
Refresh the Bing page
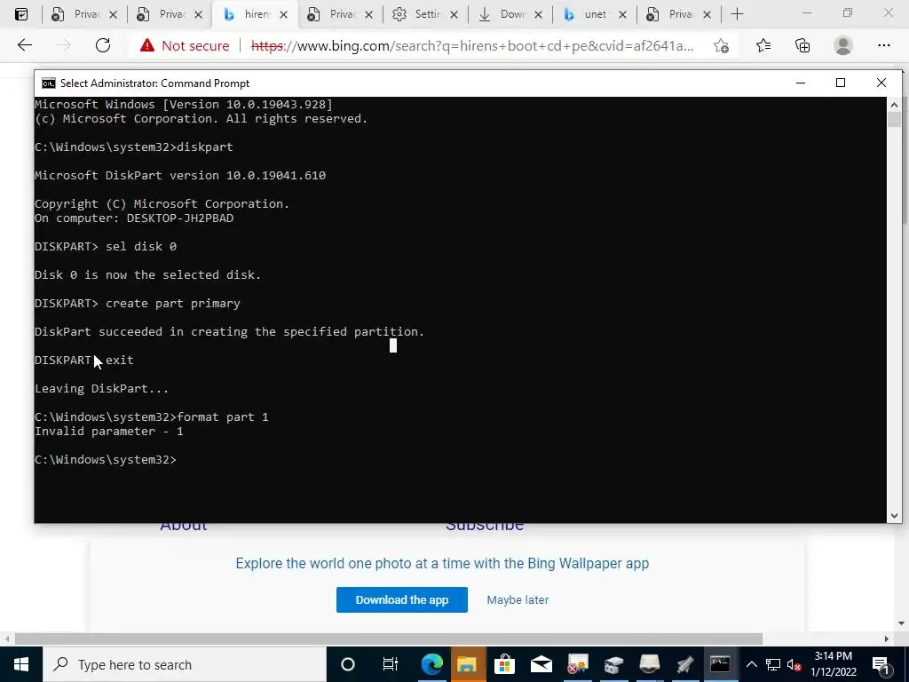pyautogui.click(x=103, y=45)
